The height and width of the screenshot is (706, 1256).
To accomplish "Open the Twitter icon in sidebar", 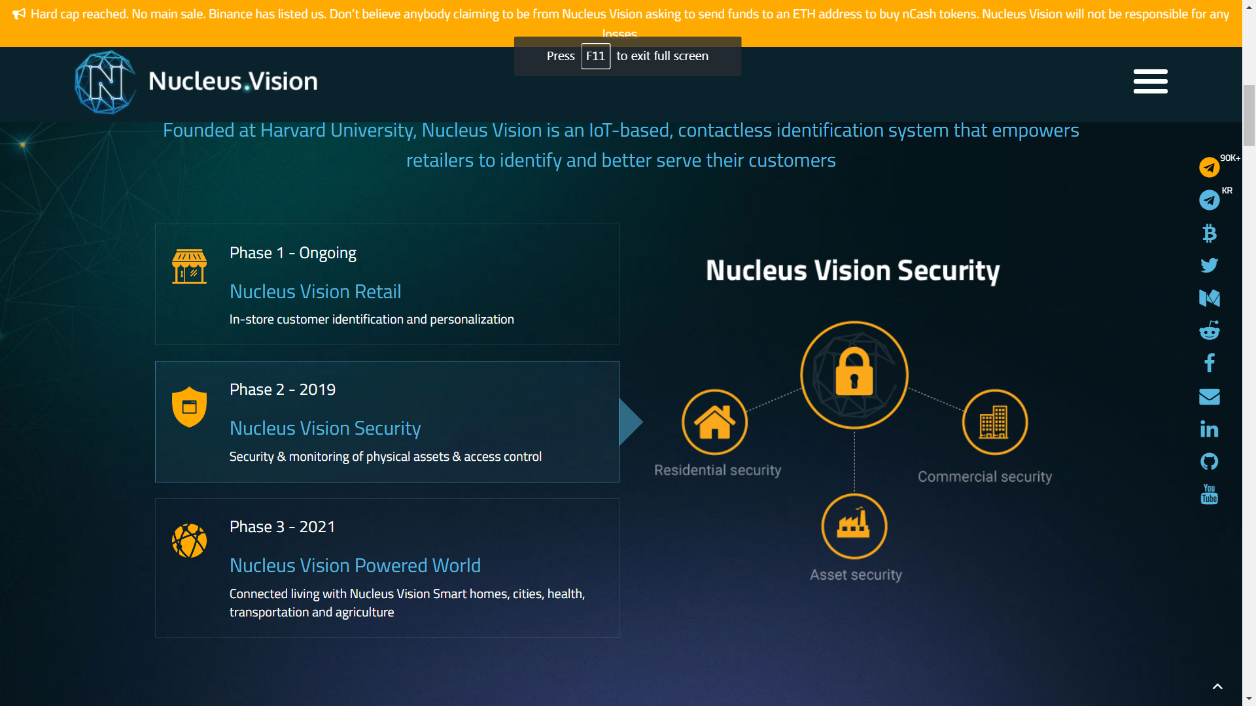I will click(1209, 265).
